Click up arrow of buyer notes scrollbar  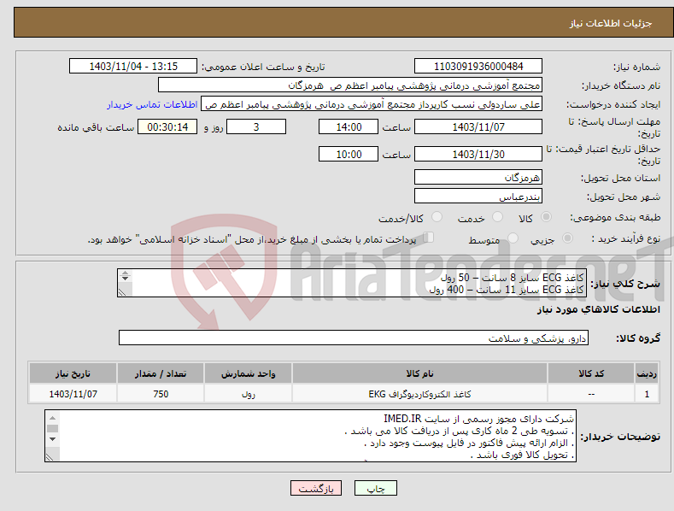(x=52, y=418)
